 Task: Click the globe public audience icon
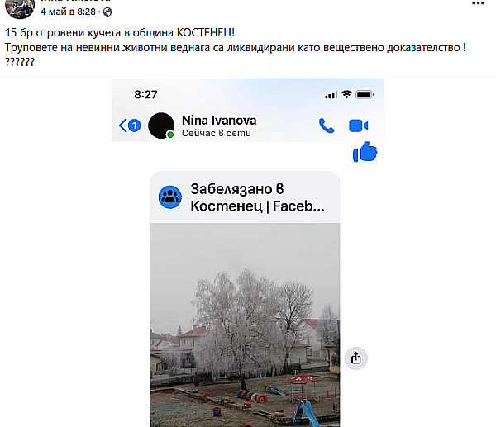click(x=107, y=12)
